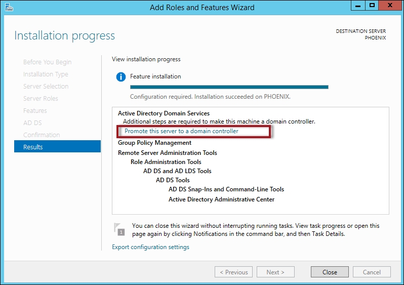Click the wizard icon in title bar
404x285 pixels.
(x=8, y=7)
